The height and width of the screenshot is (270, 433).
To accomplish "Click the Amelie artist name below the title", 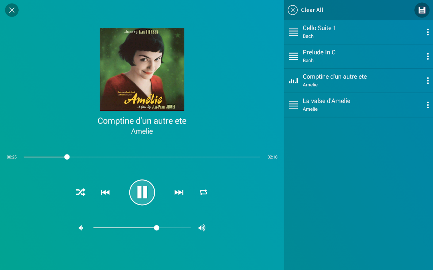I will (x=142, y=131).
